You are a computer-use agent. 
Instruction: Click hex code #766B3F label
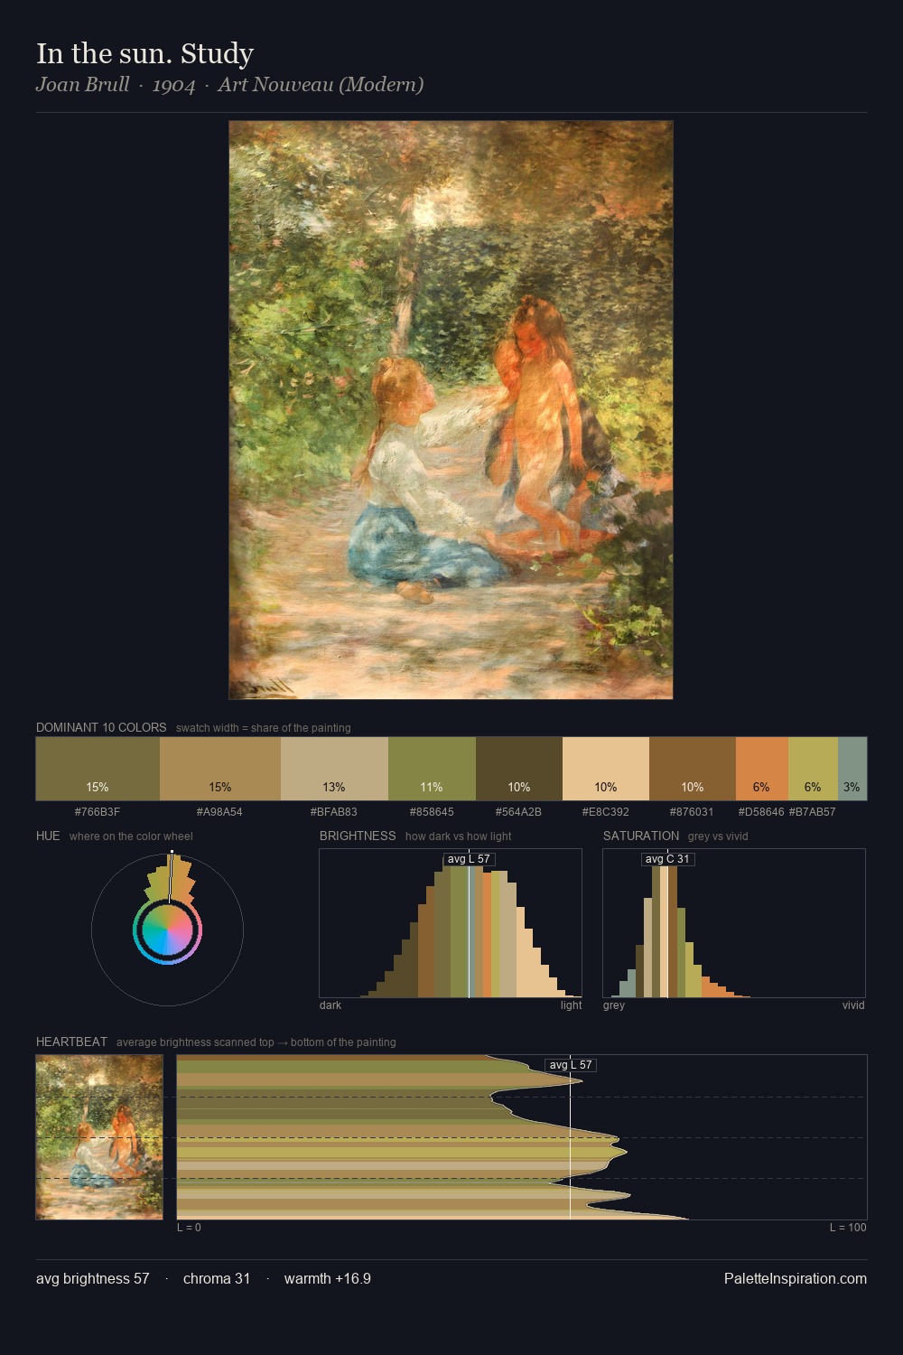98,812
